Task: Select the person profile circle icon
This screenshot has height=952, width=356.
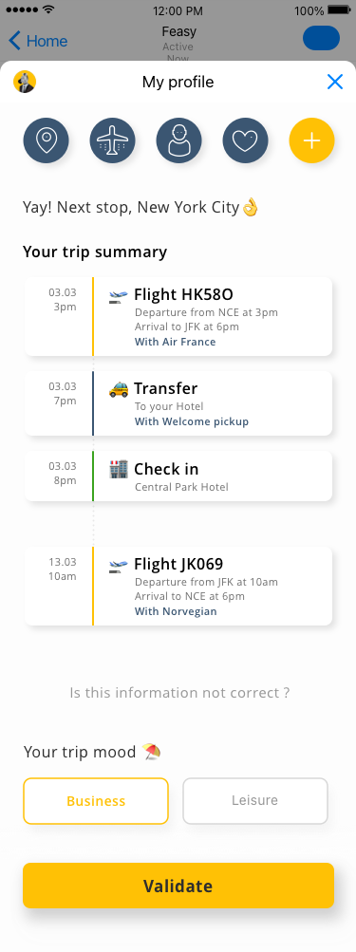Action: 178,140
